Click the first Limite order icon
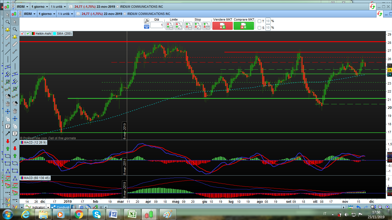The height and width of the screenshot is (220, 392). [x=170, y=26]
